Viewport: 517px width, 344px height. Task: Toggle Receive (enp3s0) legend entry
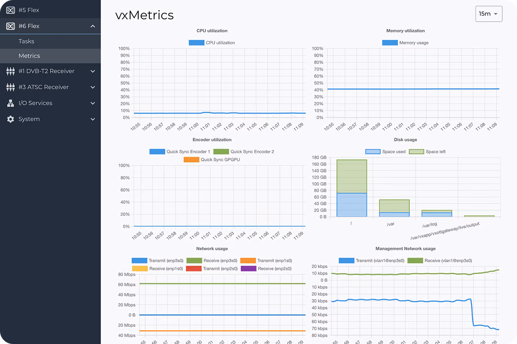212,260
